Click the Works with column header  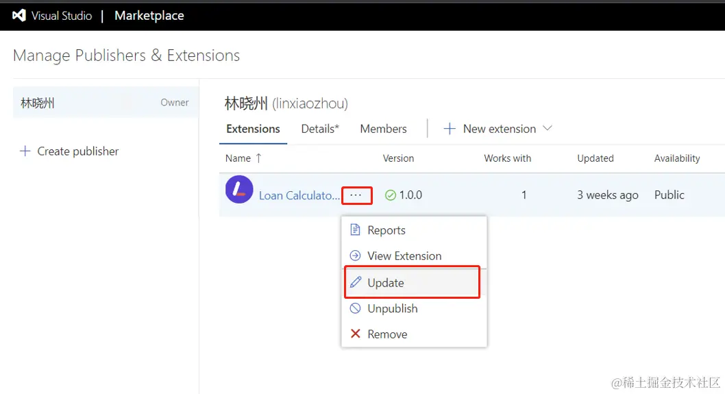click(507, 158)
